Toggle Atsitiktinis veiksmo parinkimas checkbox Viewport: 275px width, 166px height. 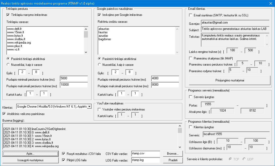[4, 114]
